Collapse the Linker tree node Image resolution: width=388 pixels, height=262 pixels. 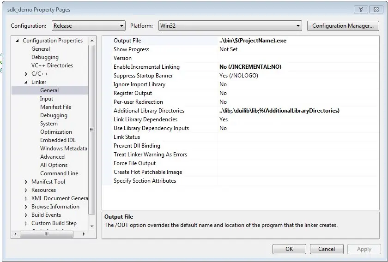click(x=26, y=82)
